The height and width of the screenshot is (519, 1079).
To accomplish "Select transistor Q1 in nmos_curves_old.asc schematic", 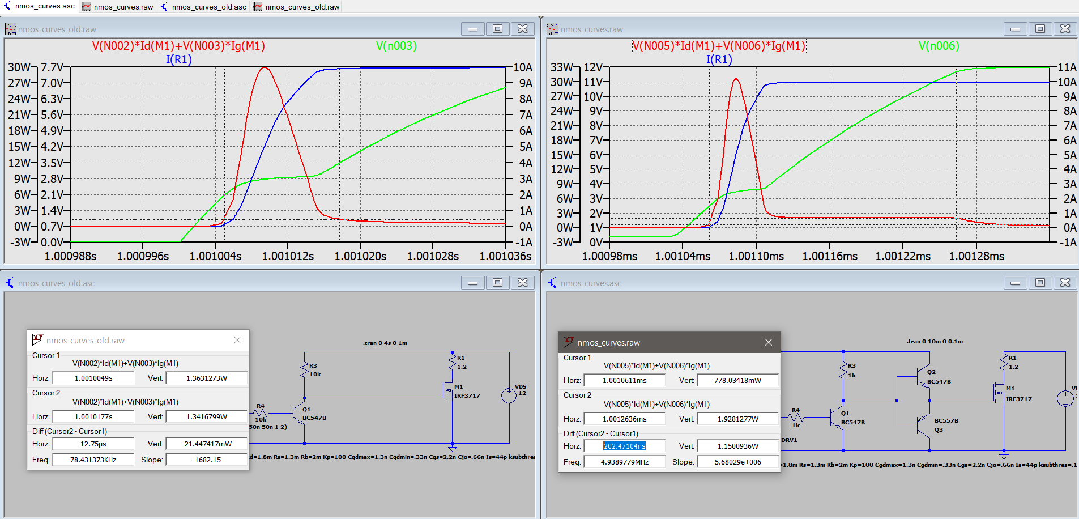I will coord(299,414).
